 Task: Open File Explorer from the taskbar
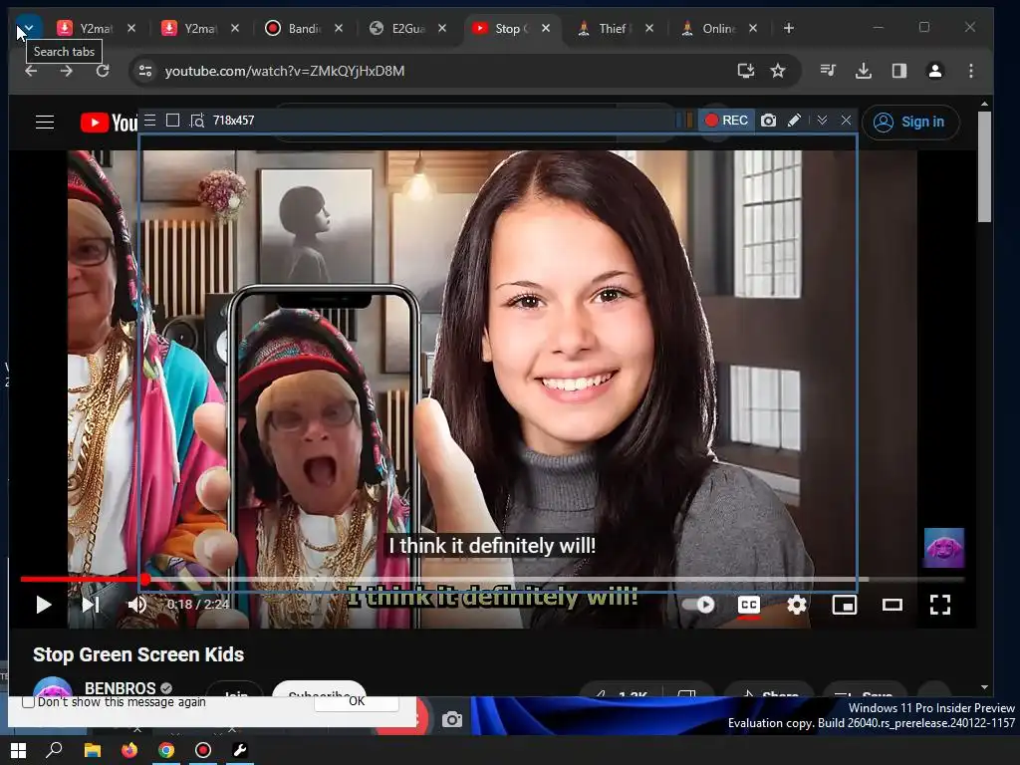93,750
